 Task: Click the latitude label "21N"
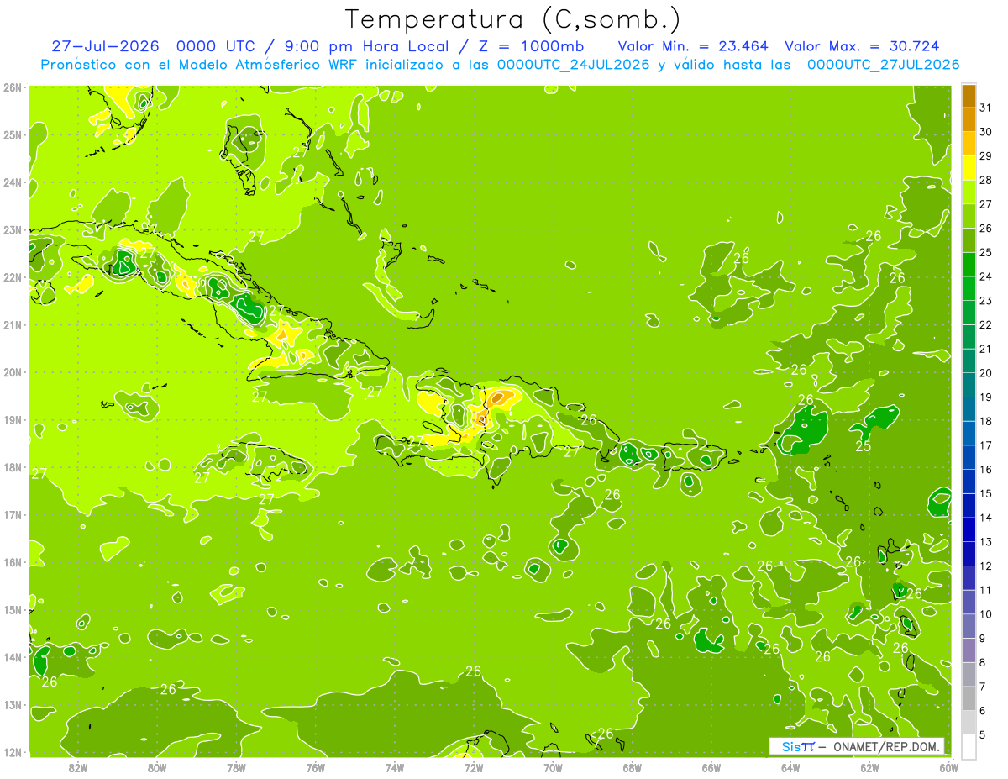(13, 325)
